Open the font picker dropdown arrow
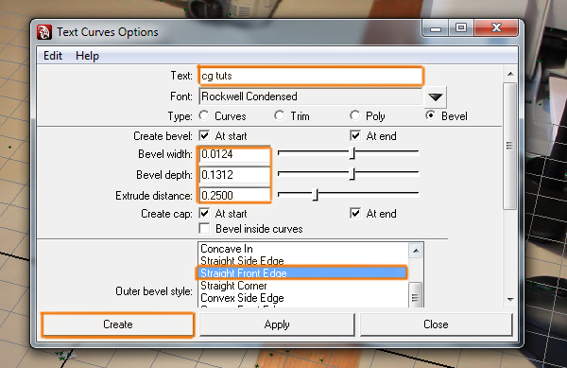The height and width of the screenshot is (368, 567). point(435,96)
